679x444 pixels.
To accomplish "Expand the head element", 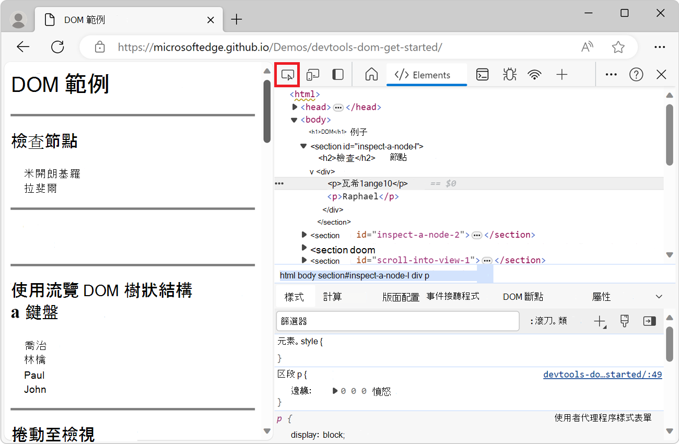I will (x=295, y=107).
